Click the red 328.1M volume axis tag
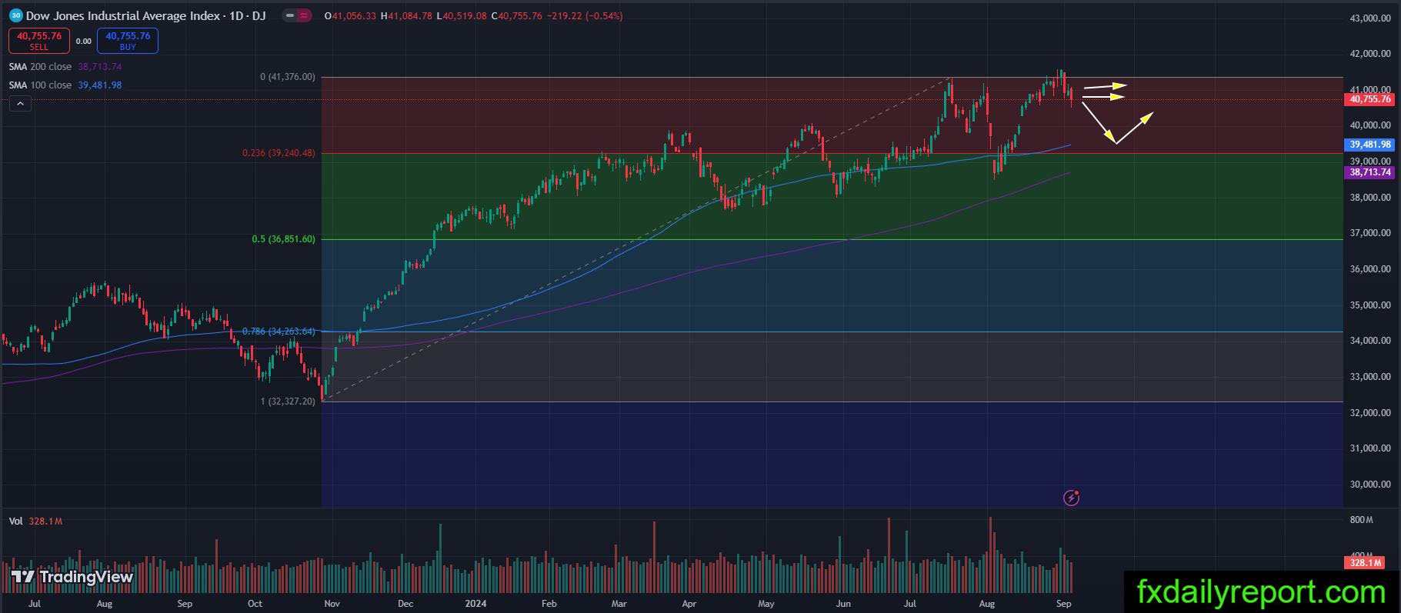Viewport: 1401px width, 613px height. tap(1366, 563)
